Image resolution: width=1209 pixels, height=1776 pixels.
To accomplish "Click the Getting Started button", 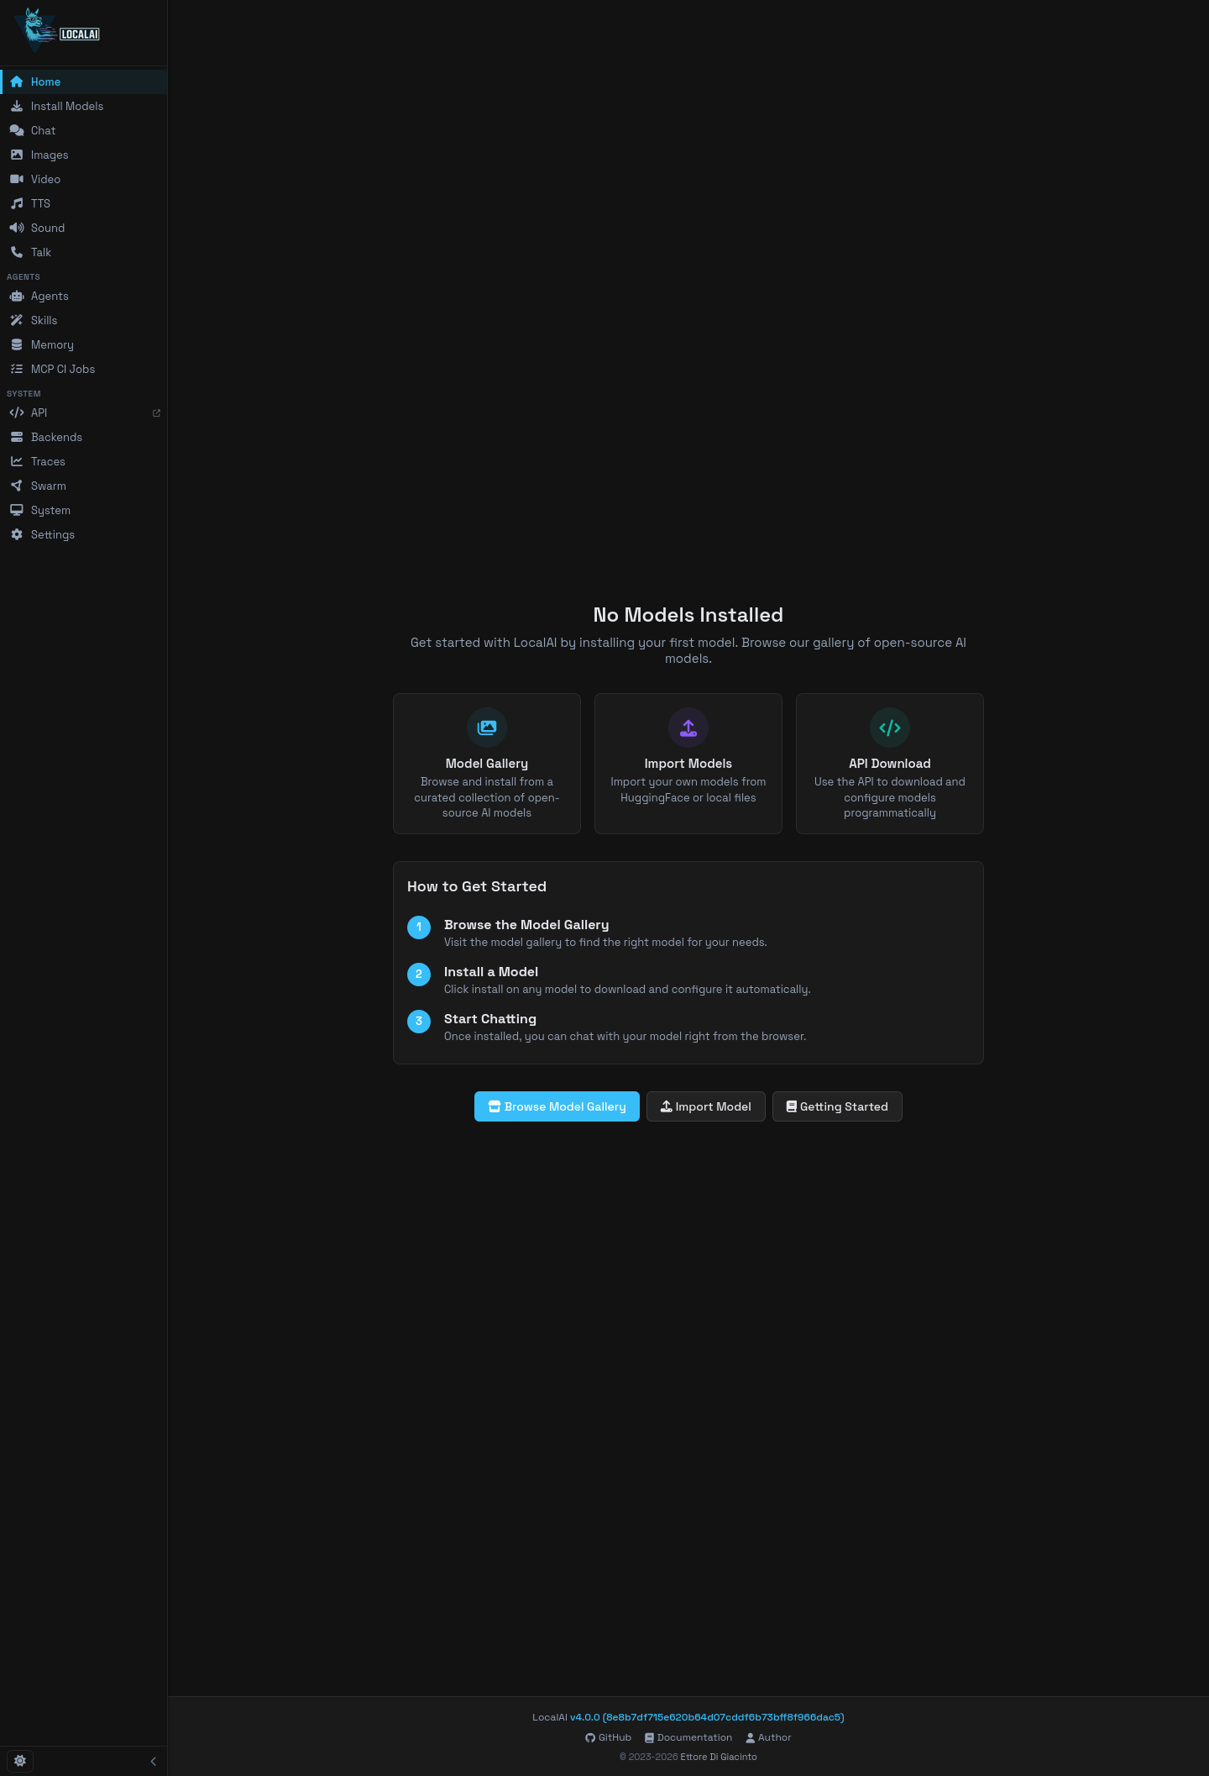I will 837,1106.
